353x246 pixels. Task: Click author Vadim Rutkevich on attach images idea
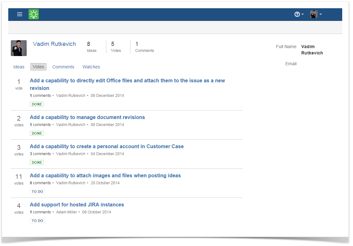71,183
